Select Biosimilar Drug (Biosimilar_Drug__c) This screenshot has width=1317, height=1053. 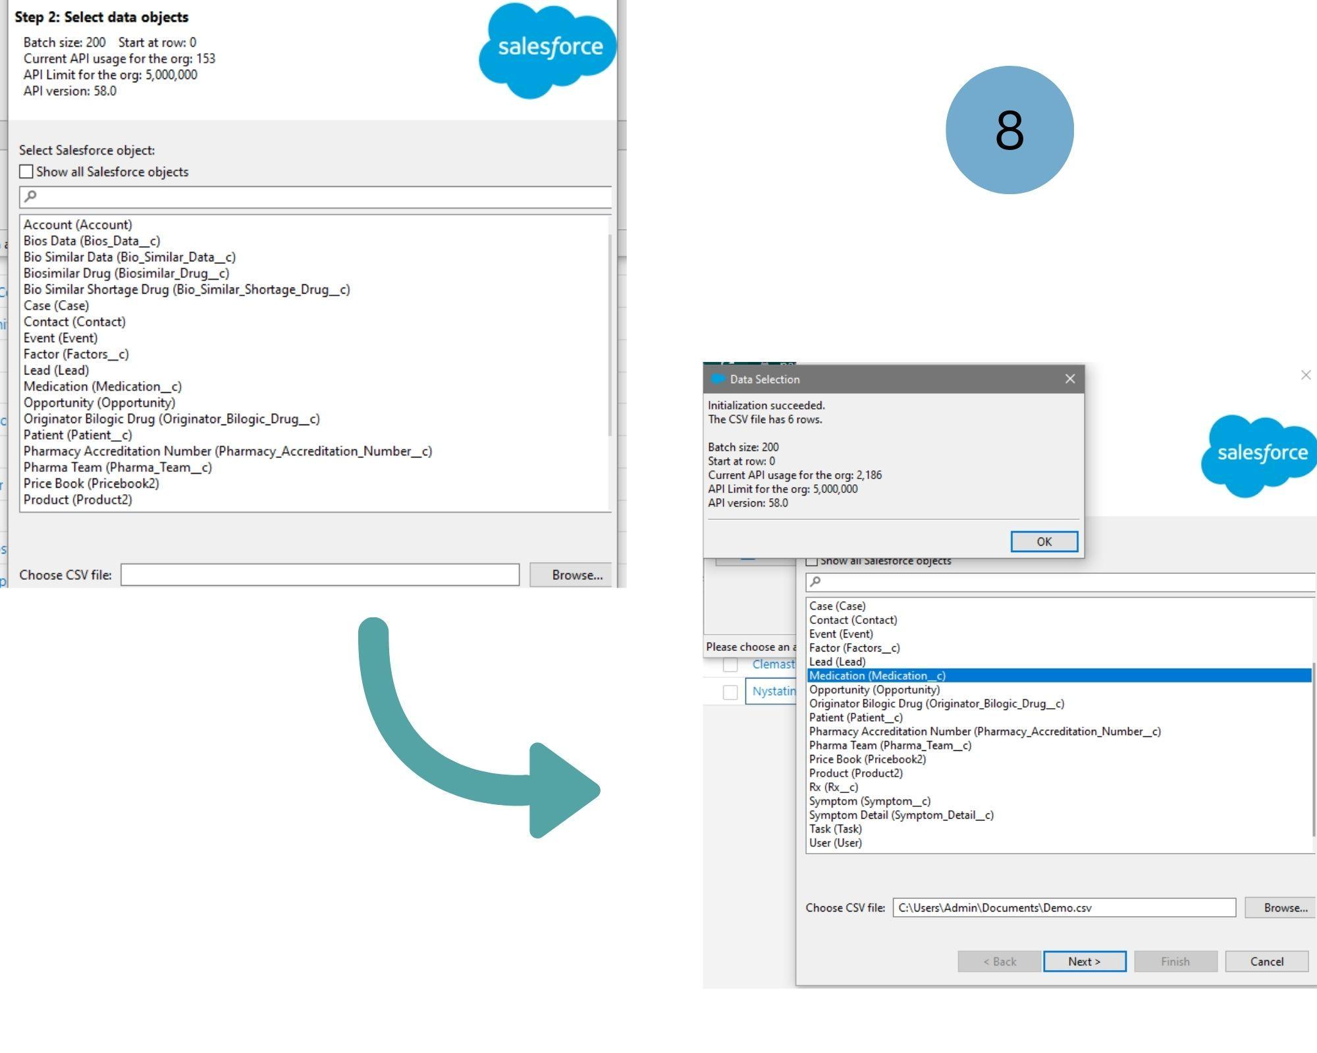pos(126,273)
